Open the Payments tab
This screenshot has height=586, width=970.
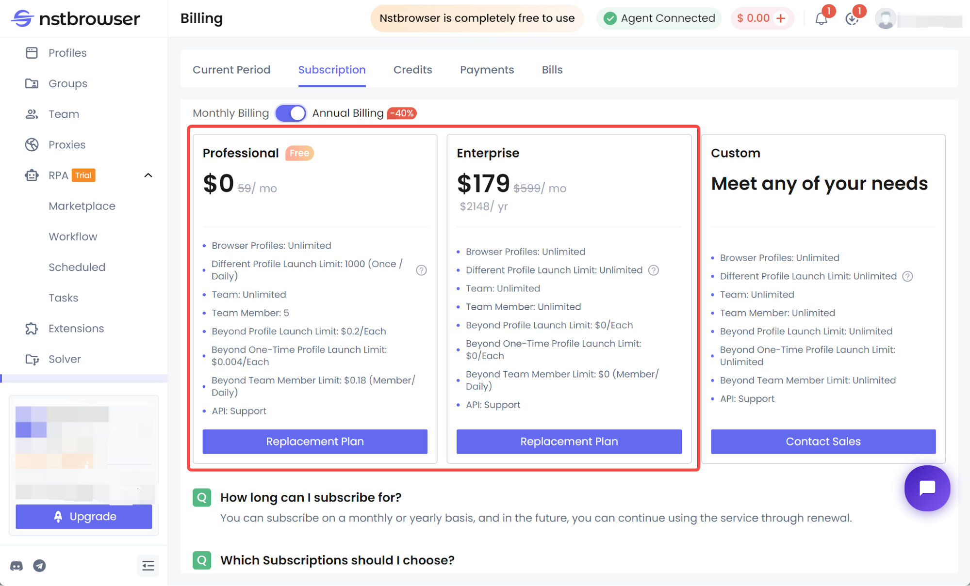(487, 69)
